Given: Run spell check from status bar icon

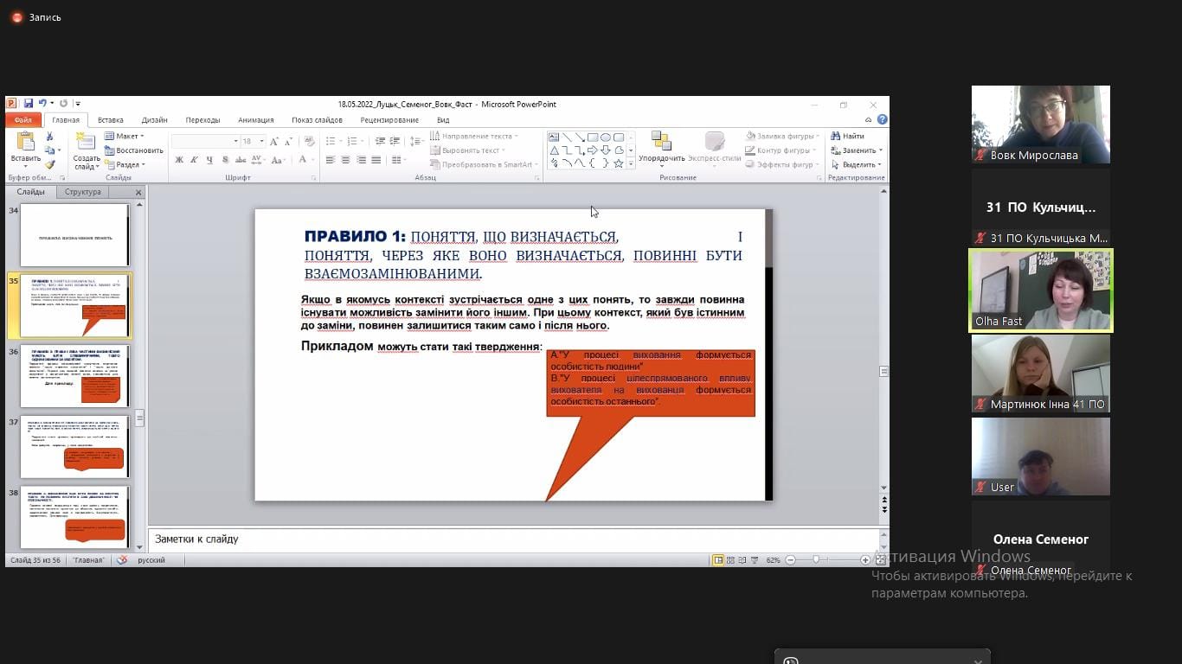Looking at the screenshot, I should coord(122,560).
